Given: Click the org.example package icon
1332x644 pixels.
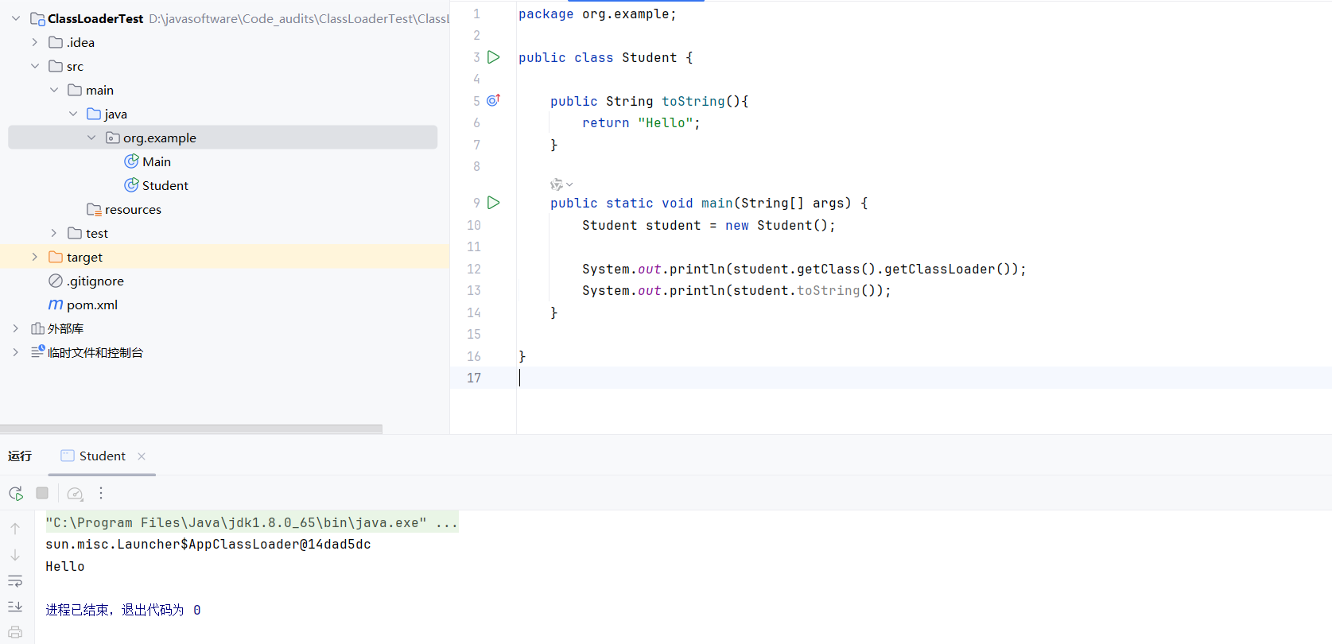Looking at the screenshot, I should (113, 138).
